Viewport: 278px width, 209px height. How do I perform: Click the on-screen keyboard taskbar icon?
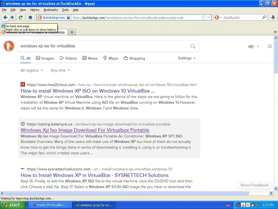[x=228, y=205]
